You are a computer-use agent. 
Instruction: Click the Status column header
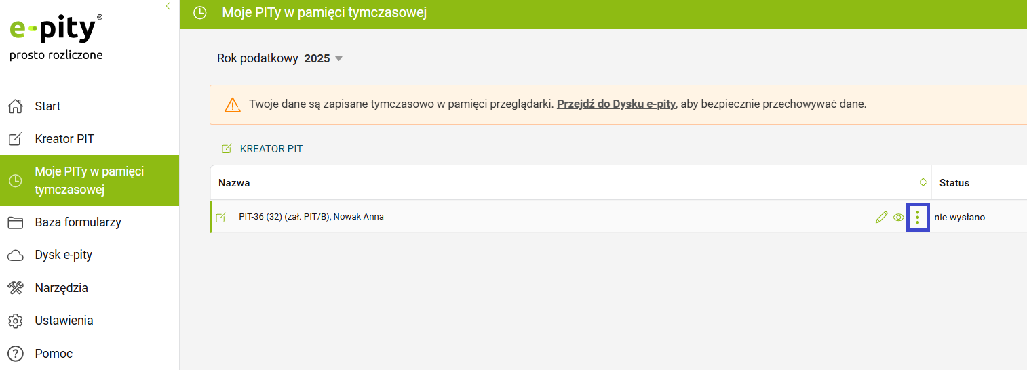coord(954,183)
